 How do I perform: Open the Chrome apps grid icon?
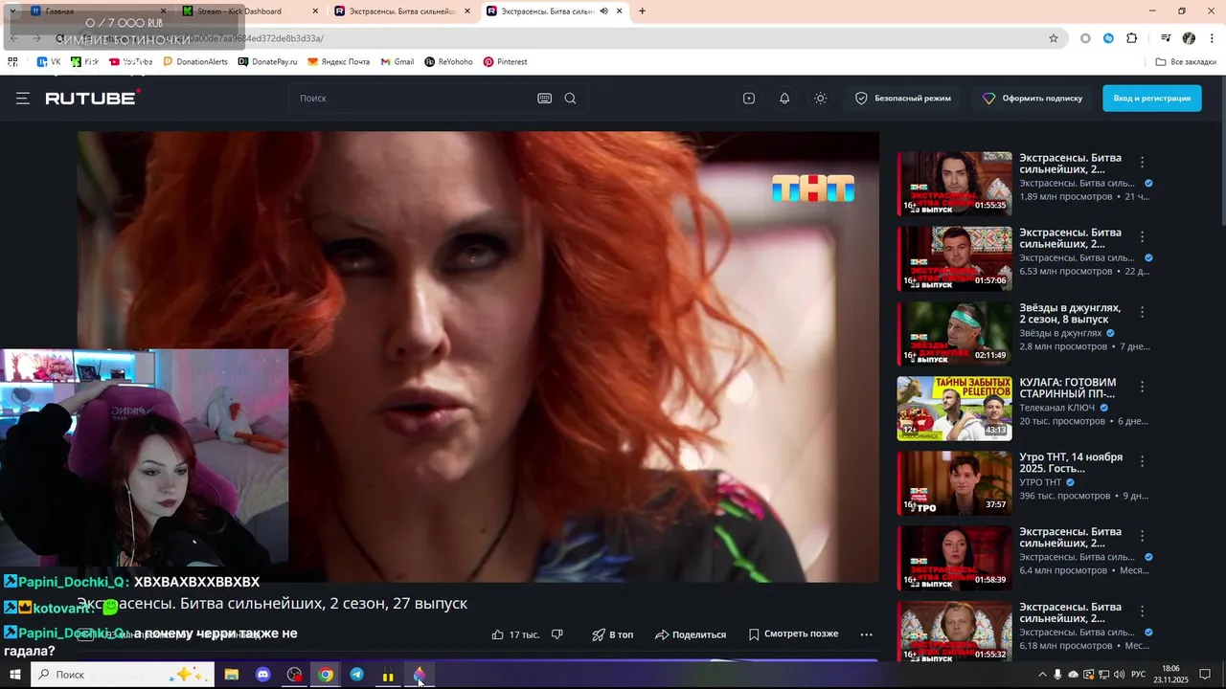click(x=12, y=61)
